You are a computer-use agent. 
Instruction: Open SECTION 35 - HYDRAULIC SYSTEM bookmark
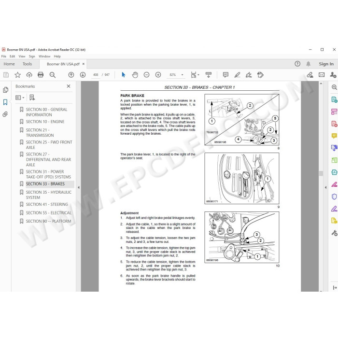click(49, 195)
